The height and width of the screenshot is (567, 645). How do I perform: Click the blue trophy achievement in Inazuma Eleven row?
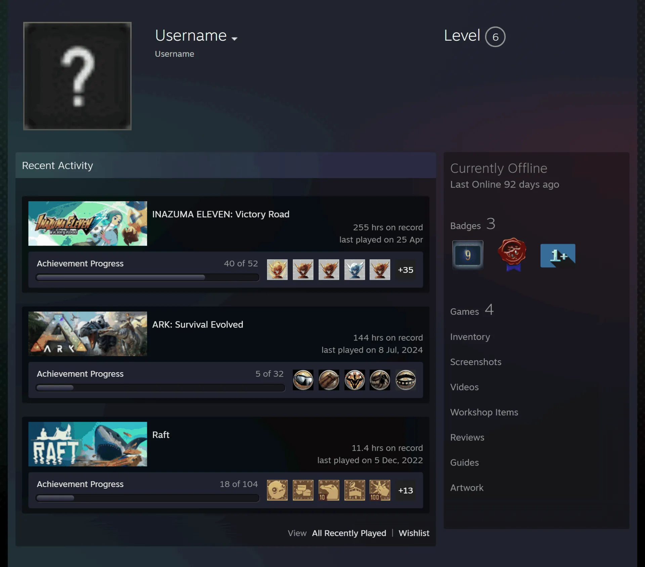pos(354,269)
